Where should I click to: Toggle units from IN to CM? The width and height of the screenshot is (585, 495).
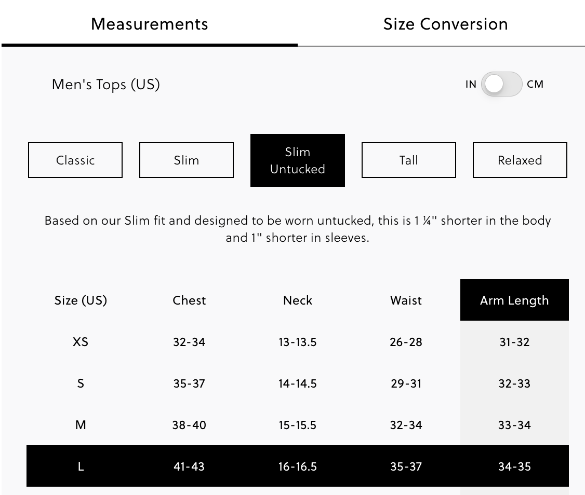click(501, 84)
